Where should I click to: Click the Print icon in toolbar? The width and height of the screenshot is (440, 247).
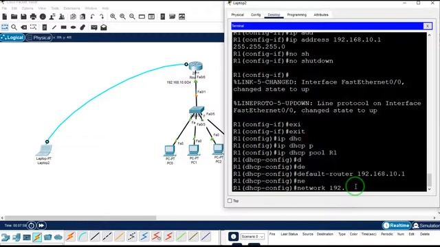click(33, 16)
